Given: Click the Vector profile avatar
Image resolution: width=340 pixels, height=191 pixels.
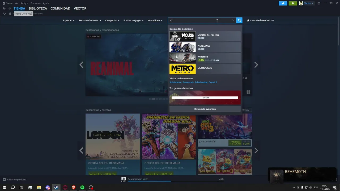Looking at the screenshot, I should pos(301,3).
